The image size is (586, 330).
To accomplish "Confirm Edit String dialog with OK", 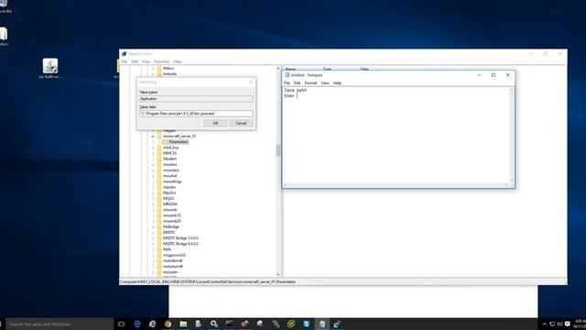I will coord(215,123).
